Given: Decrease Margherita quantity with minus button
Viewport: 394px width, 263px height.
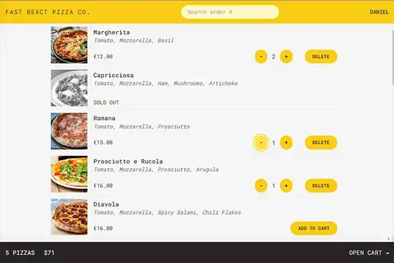Looking at the screenshot, I should coord(261,57).
